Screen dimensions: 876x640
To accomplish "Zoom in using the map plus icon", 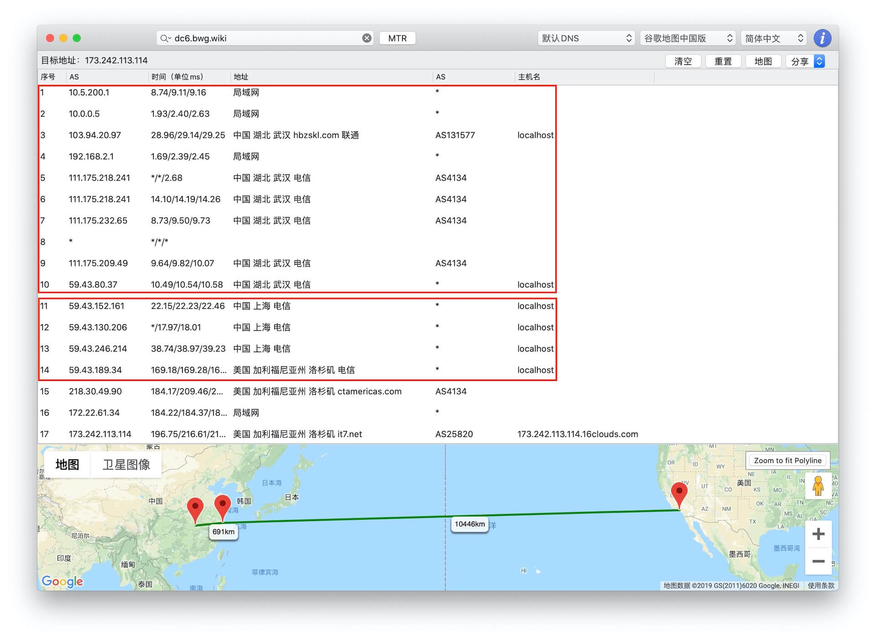I will (818, 534).
